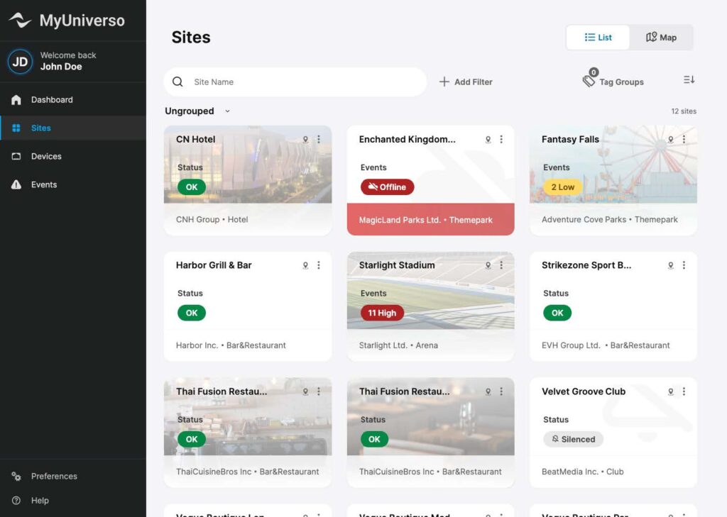
Task: Open Events in the sidebar
Action: 73,184
